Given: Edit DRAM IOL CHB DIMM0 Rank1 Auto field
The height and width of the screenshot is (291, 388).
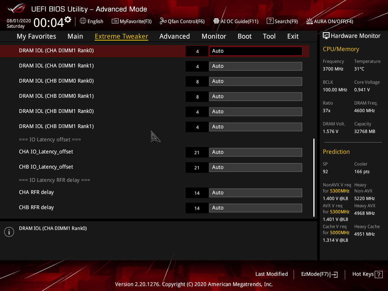Looking at the screenshot, I should click(x=256, y=96).
